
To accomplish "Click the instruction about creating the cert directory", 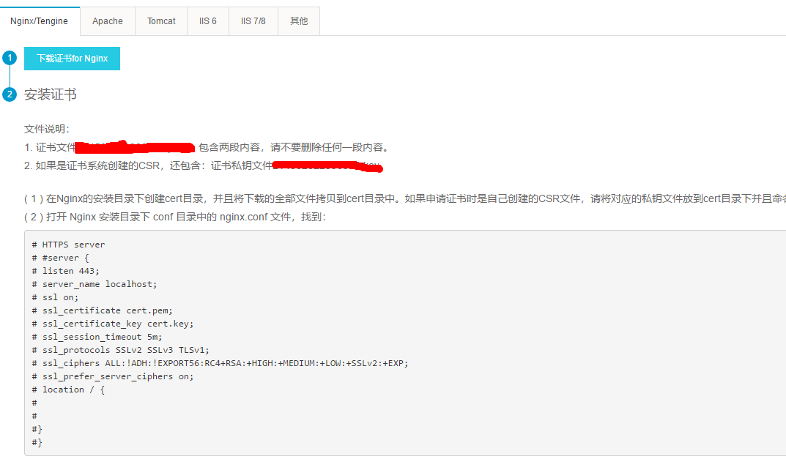I will click(403, 198).
